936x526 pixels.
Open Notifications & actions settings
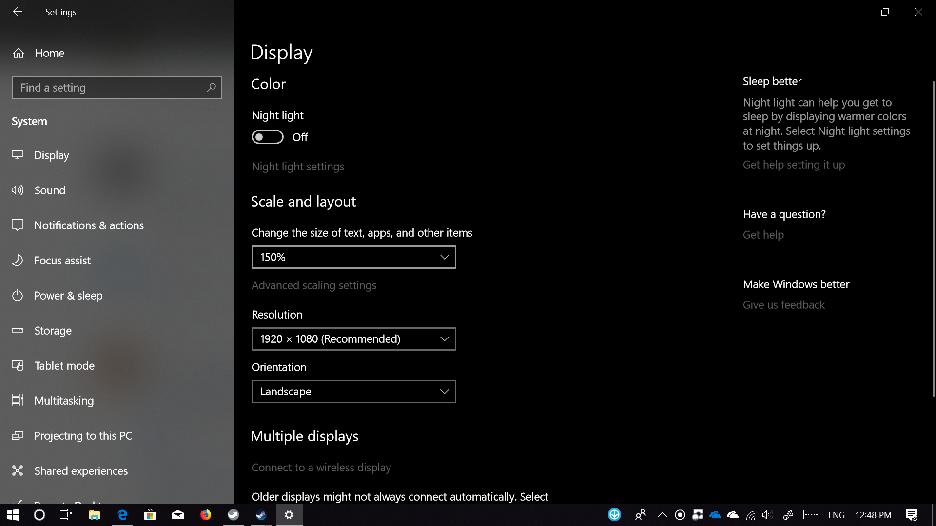(89, 225)
